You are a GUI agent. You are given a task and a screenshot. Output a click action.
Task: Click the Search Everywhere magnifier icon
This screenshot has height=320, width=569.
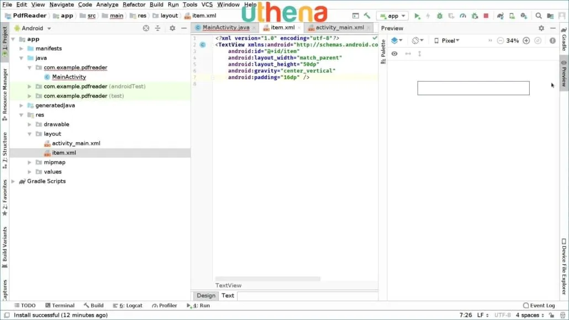[x=539, y=16]
